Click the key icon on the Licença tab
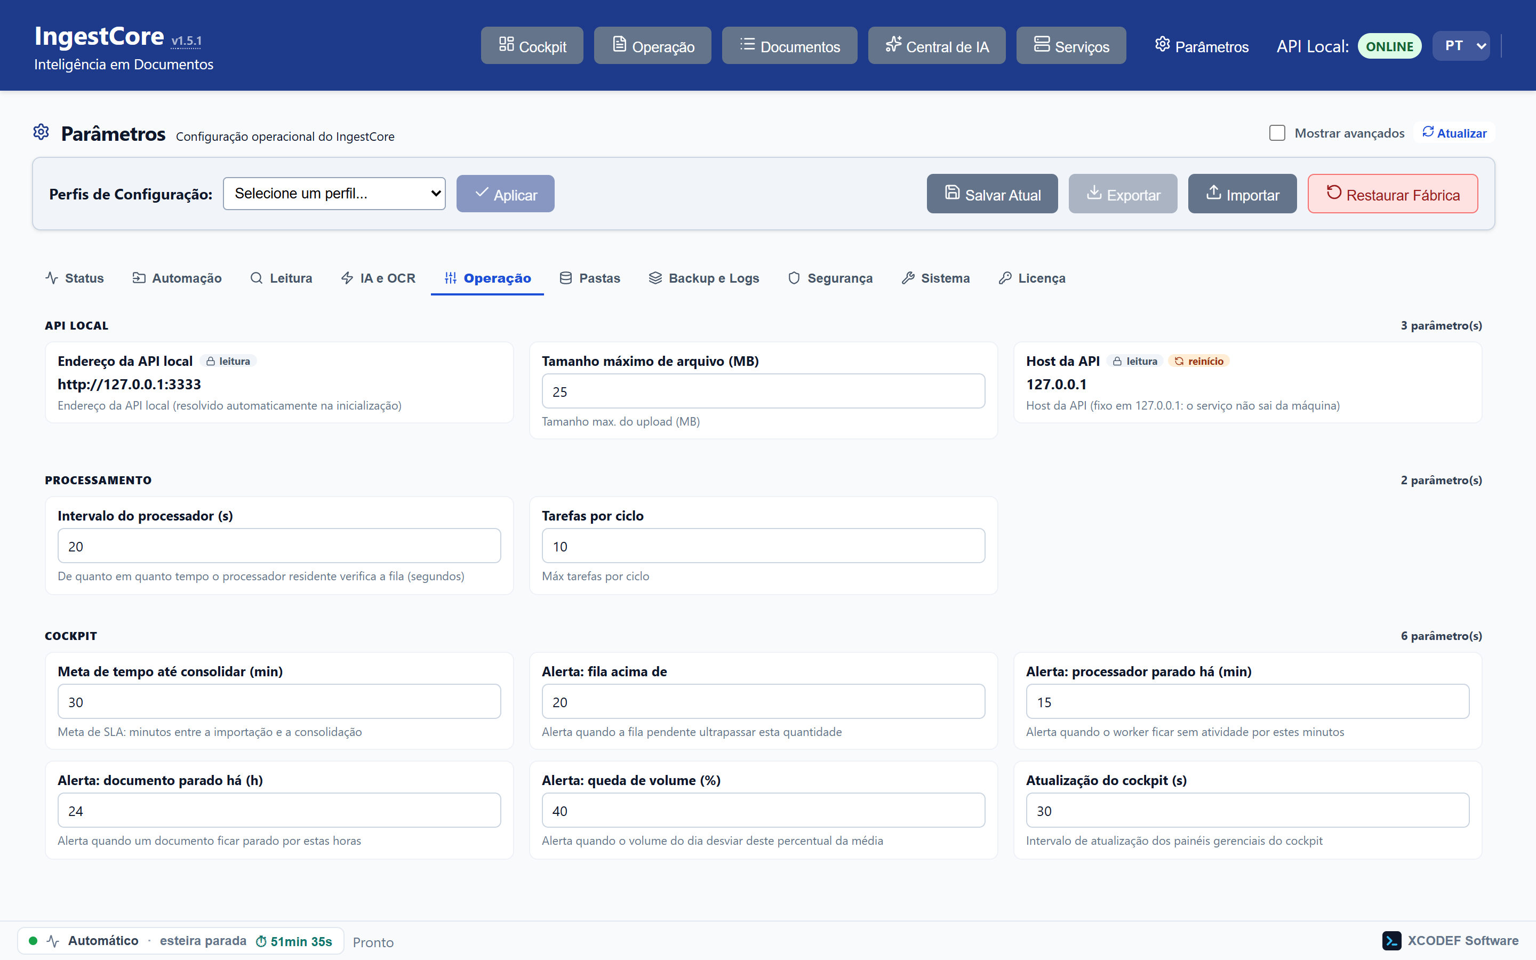The image size is (1536, 960). pos(1005,278)
